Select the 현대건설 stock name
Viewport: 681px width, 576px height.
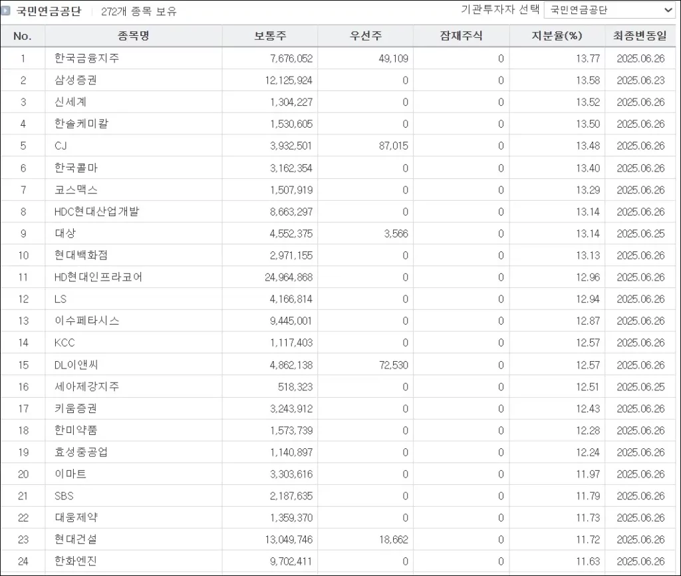(76, 539)
